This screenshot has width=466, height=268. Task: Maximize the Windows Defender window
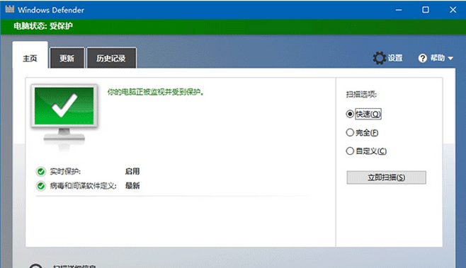426,10
